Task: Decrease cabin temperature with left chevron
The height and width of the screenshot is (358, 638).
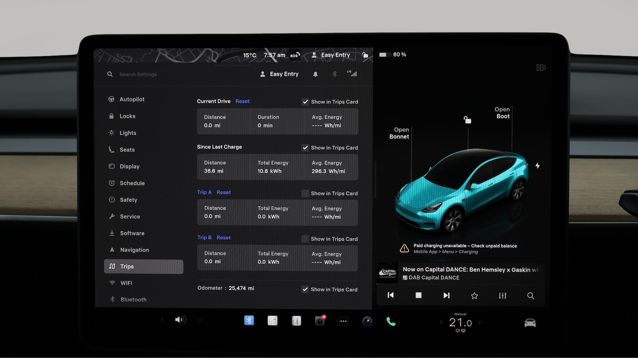Action: [441, 323]
